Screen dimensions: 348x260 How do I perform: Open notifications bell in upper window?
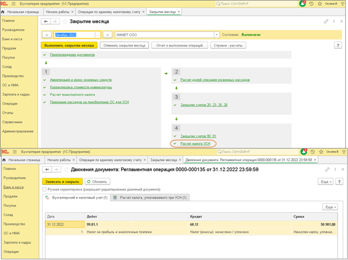point(302,3)
